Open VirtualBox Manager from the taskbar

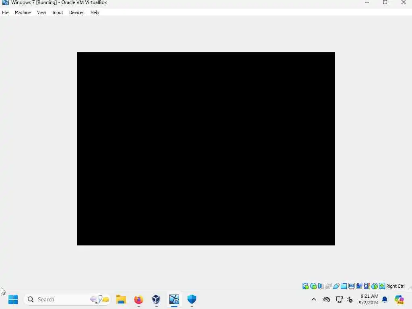[x=157, y=299]
